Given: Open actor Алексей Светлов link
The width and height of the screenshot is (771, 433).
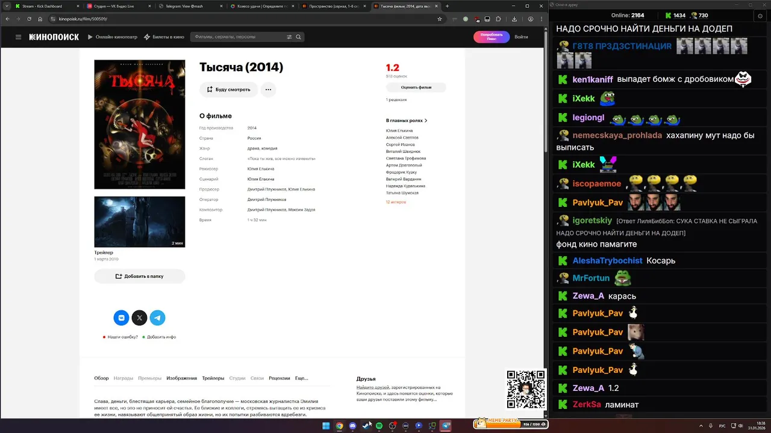Looking at the screenshot, I should click(x=402, y=137).
